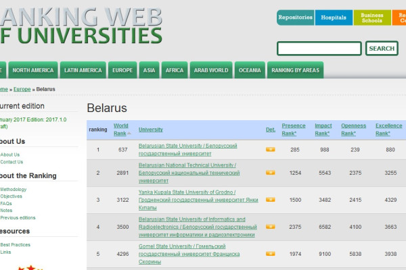This screenshot has height=270, width=406.
Task: Open the Previous editions sidebar link
Action: [x=18, y=217]
